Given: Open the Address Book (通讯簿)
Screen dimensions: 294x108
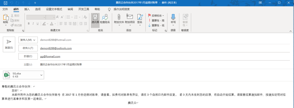Looking at the screenshot, I should tap(95, 20).
